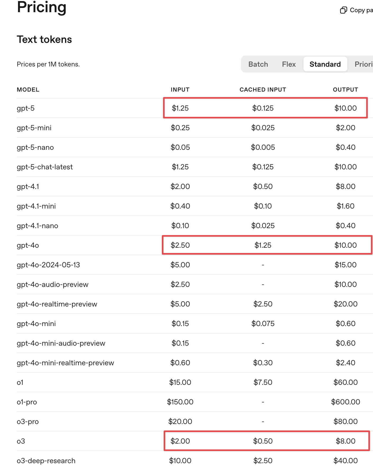Click the MODEL column header
373x469 pixels.
coord(28,89)
